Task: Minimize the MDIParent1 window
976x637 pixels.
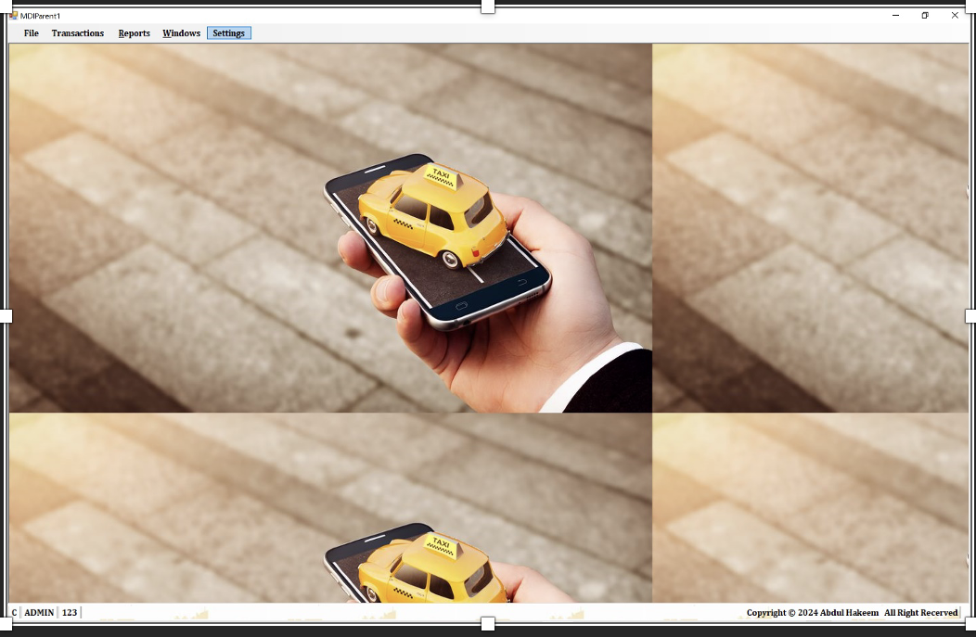Action: click(895, 16)
